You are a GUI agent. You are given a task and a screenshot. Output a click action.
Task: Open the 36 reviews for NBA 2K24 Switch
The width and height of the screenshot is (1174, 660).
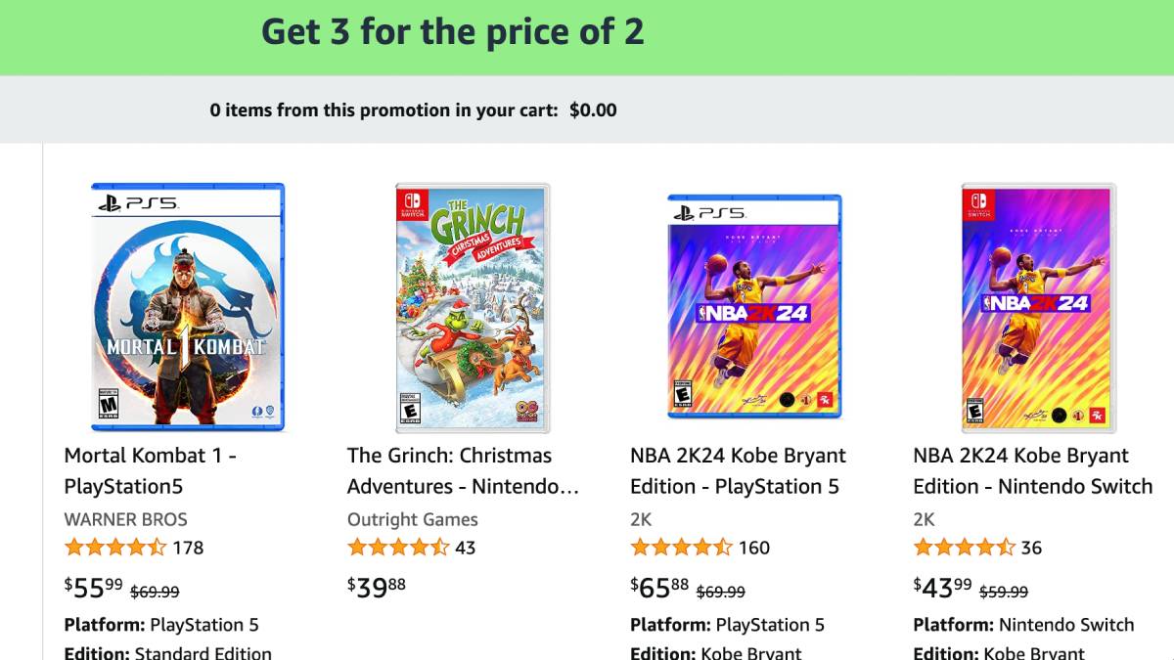(x=1031, y=548)
